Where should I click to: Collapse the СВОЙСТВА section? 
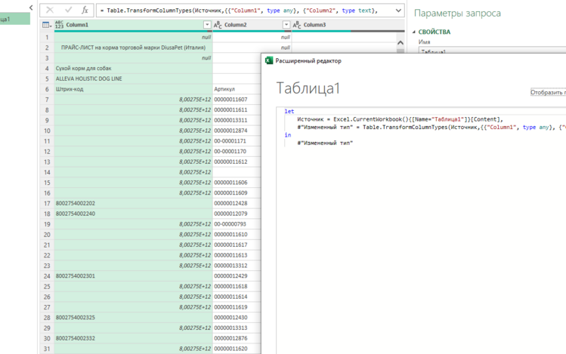coord(413,32)
